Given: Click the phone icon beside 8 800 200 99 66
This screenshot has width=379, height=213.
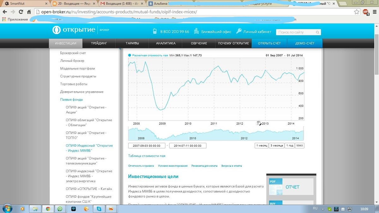Looking at the screenshot, I should 155,31.
